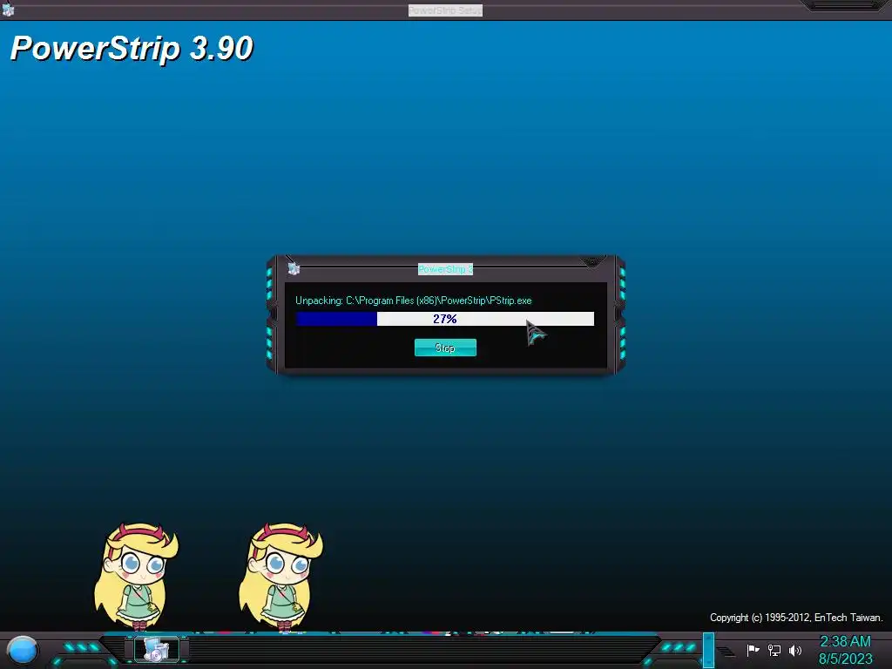The width and height of the screenshot is (892, 669).
Task: Click the setup icon at the top-left window corner
Action: click(x=8, y=10)
